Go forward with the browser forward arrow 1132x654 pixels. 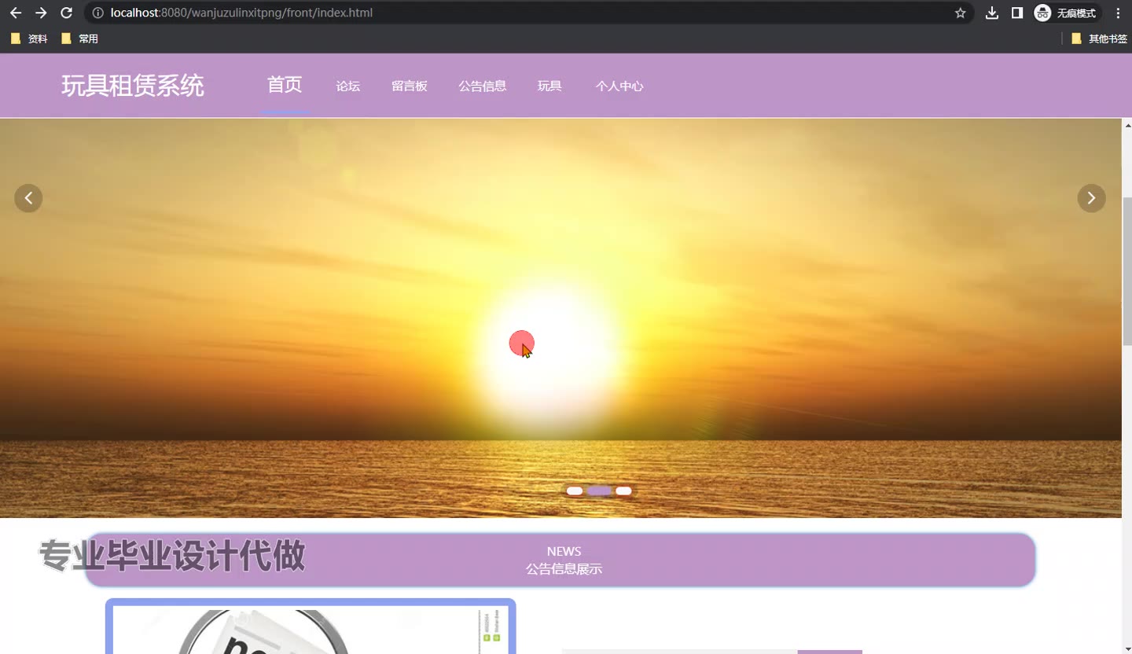41,13
